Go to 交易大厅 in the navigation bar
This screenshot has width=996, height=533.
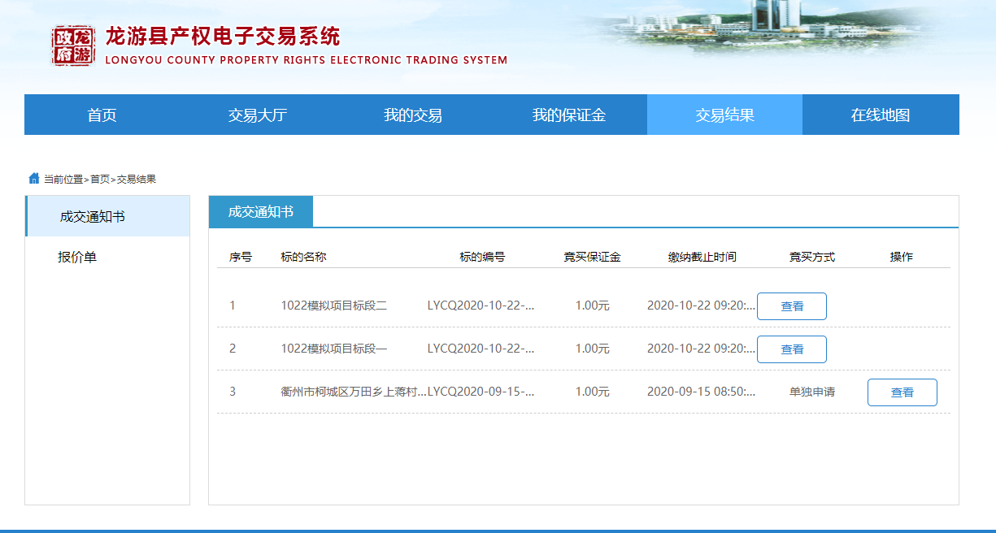coord(257,115)
